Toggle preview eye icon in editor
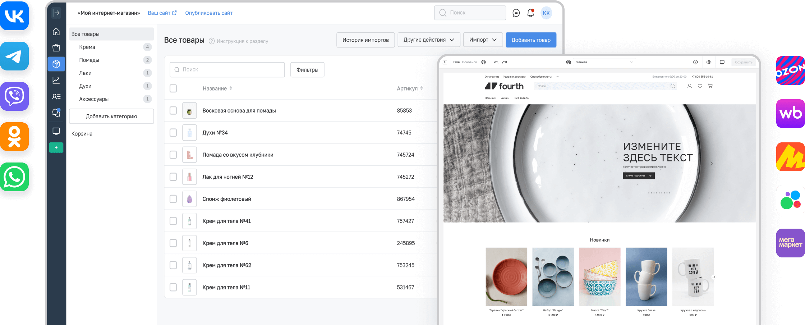Screen dimensions: 805x325 pyautogui.click(x=709, y=62)
